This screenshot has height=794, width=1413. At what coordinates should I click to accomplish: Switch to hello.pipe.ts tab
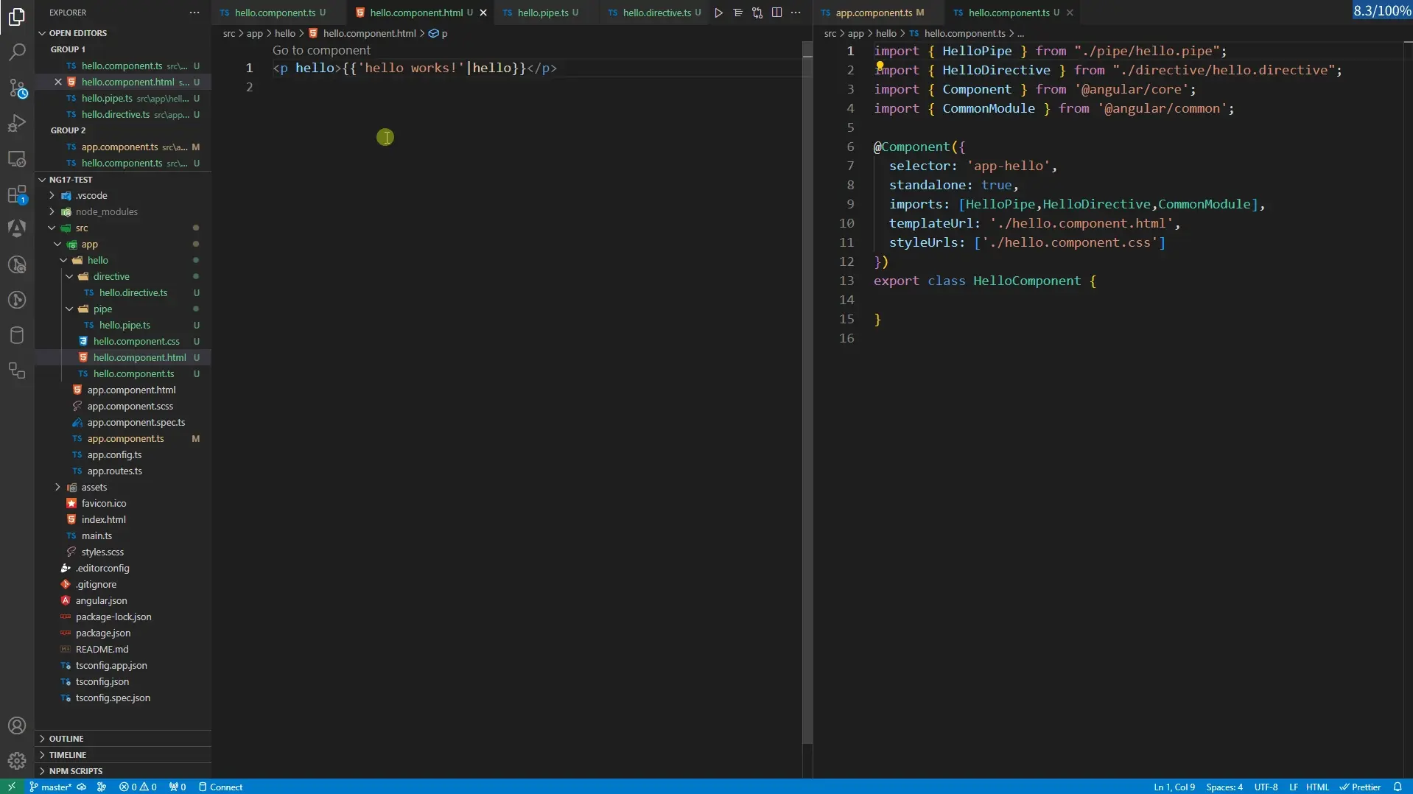click(x=542, y=13)
